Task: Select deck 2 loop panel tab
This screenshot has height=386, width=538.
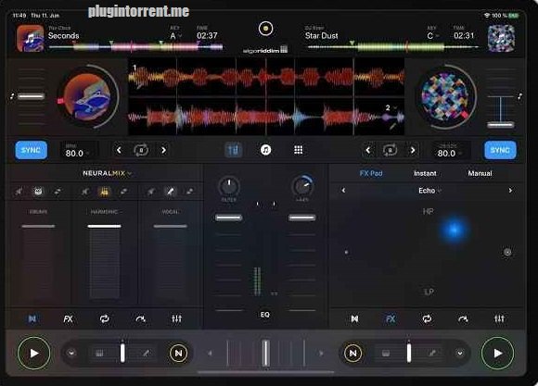Action: pyautogui.click(x=427, y=318)
